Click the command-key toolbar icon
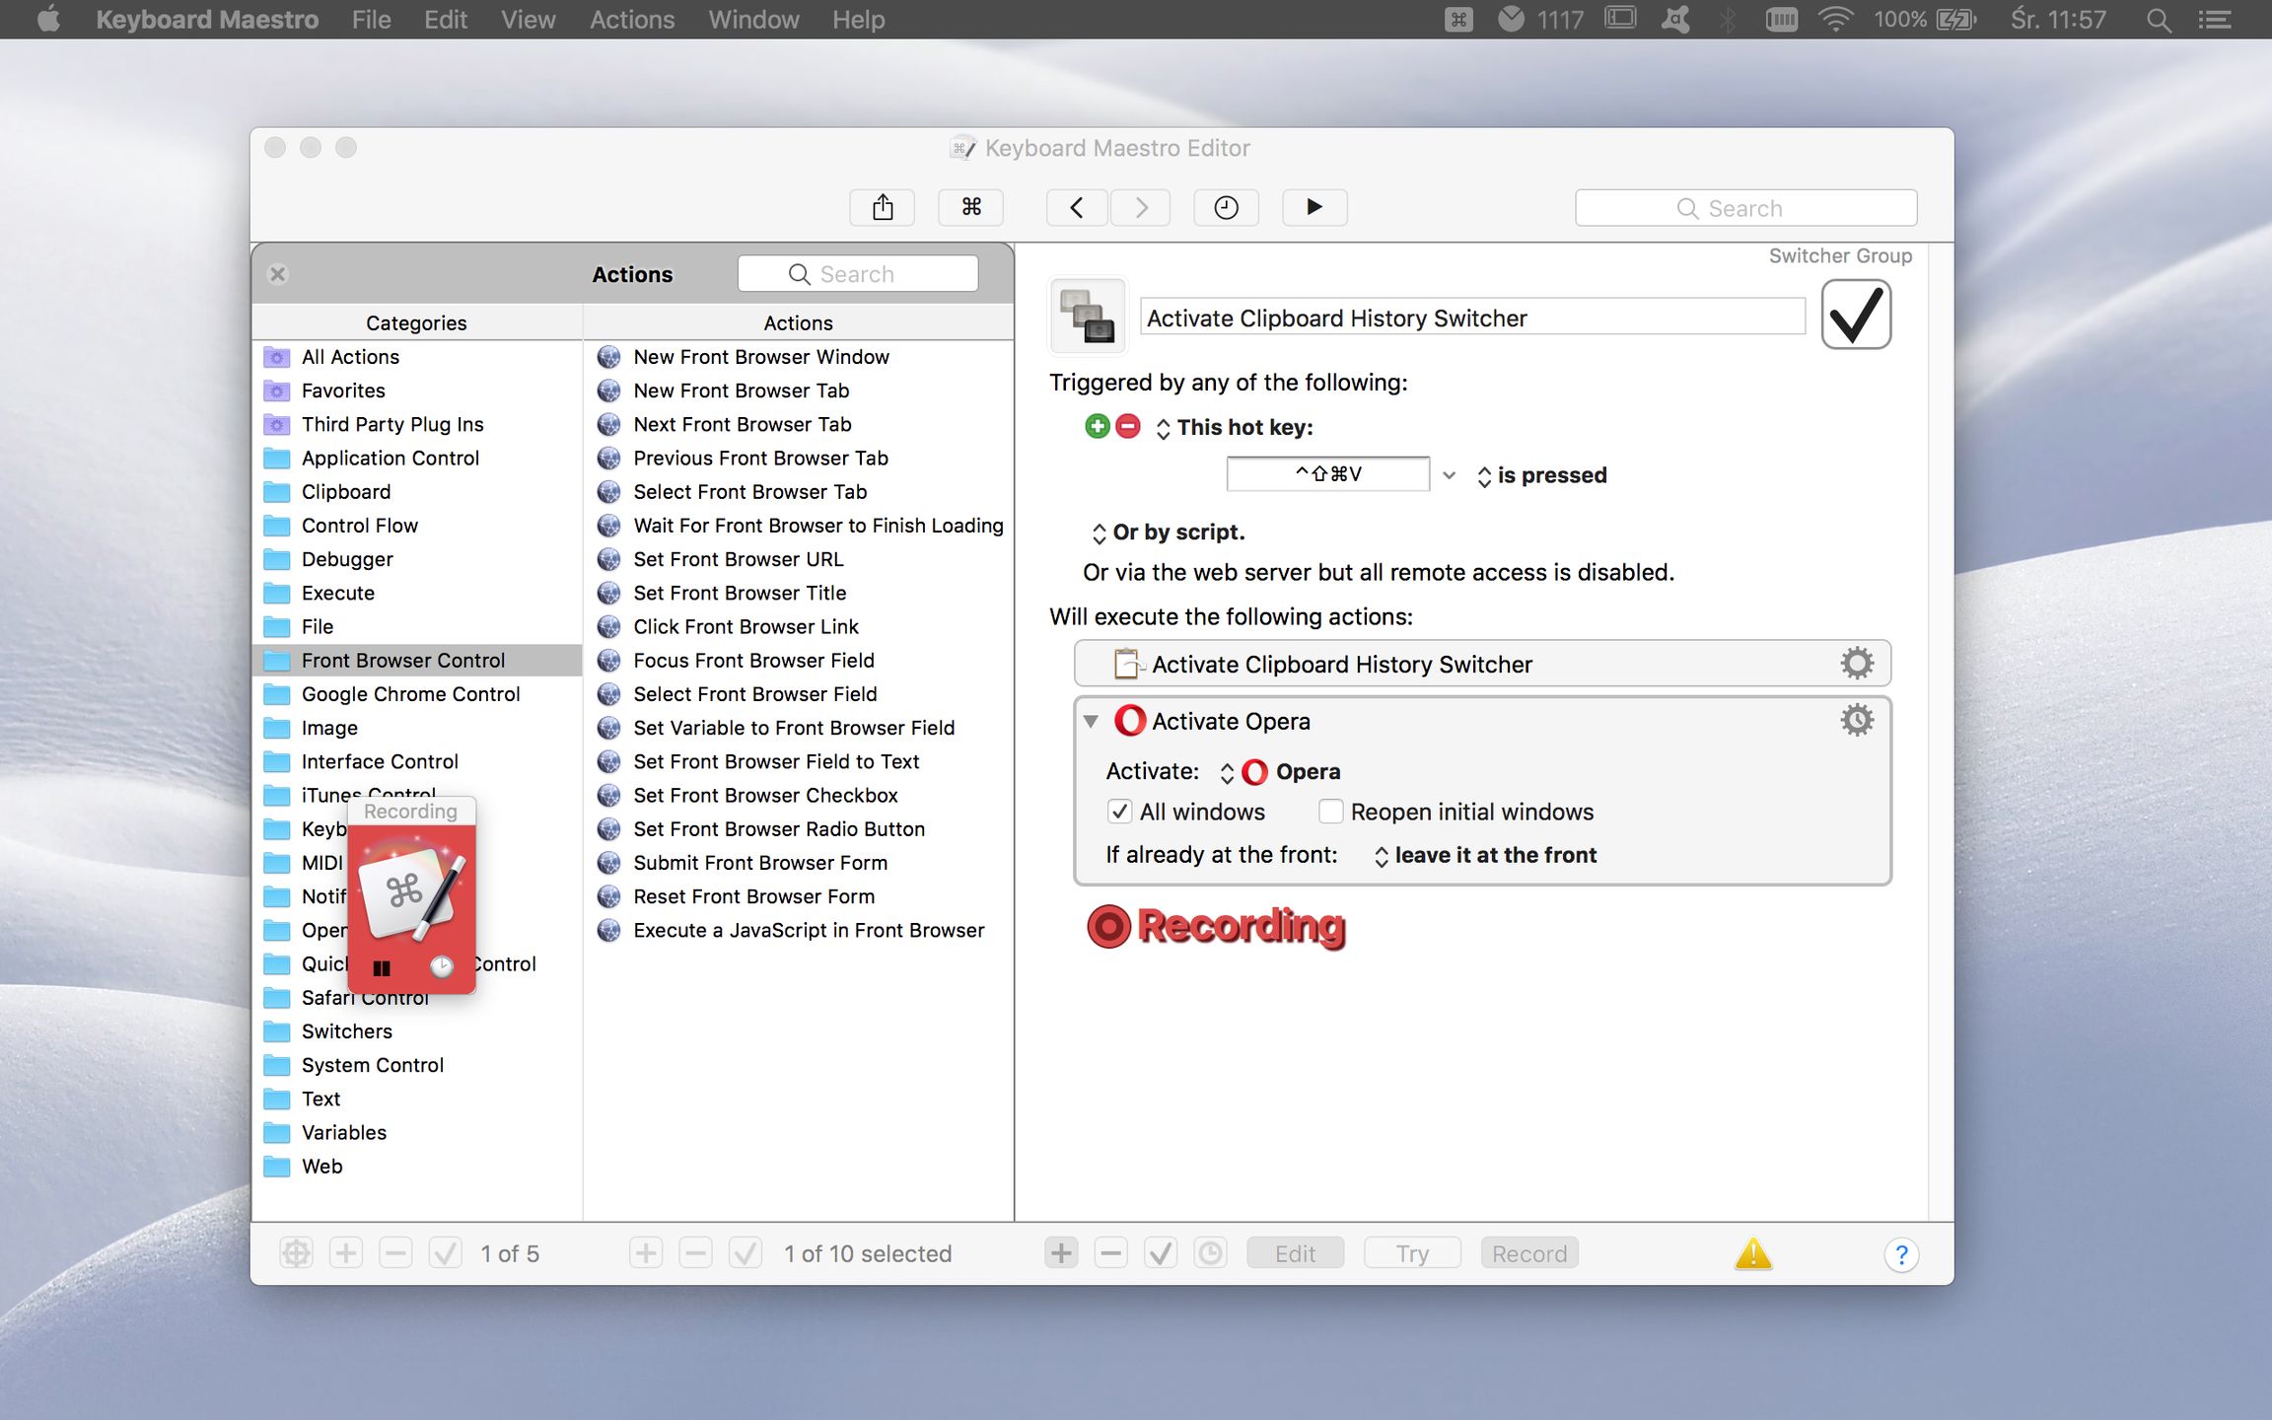The width and height of the screenshot is (2272, 1420). click(971, 207)
